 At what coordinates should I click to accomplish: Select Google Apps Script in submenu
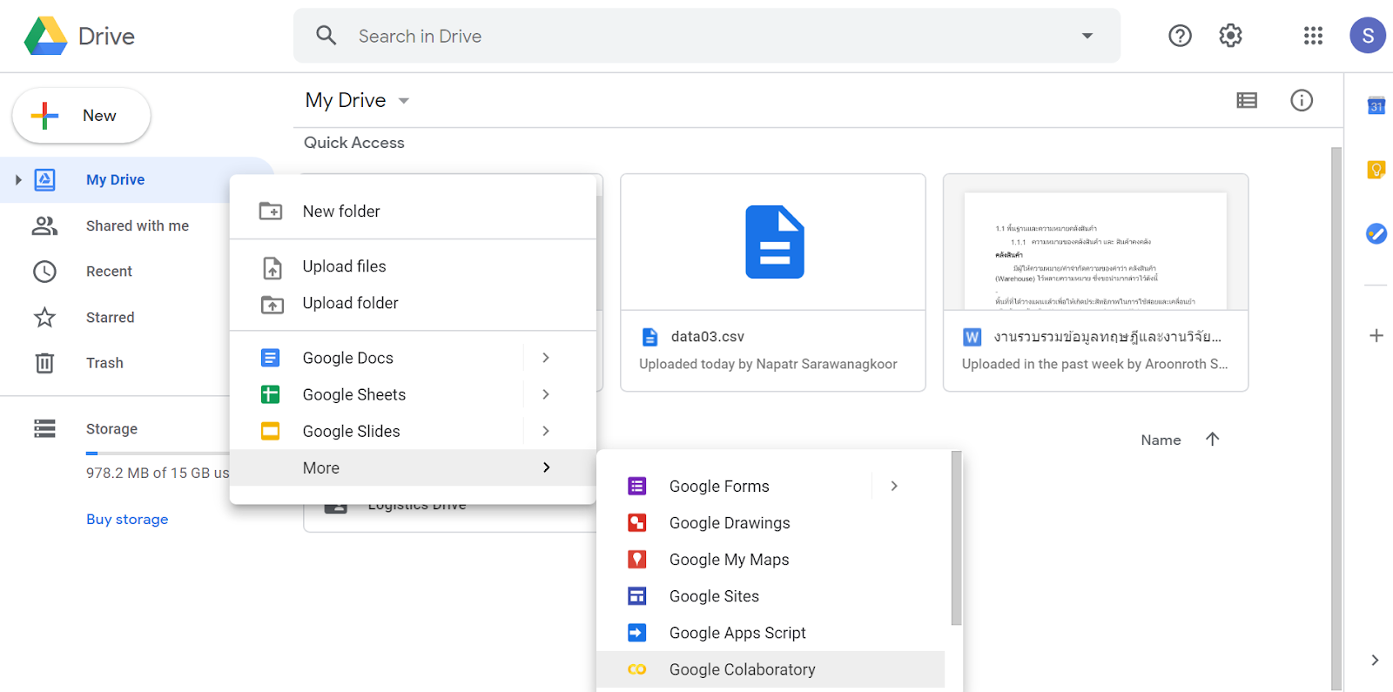(x=771, y=633)
